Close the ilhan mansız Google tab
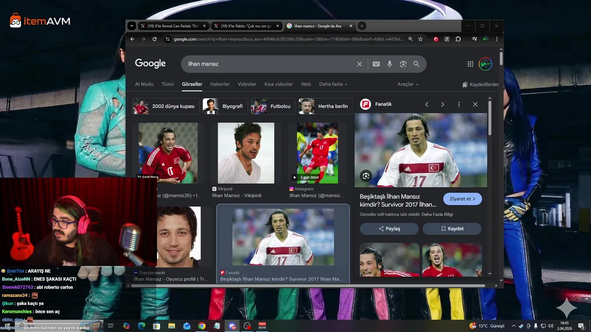Viewport: 591px width, 332px height. pos(351,26)
